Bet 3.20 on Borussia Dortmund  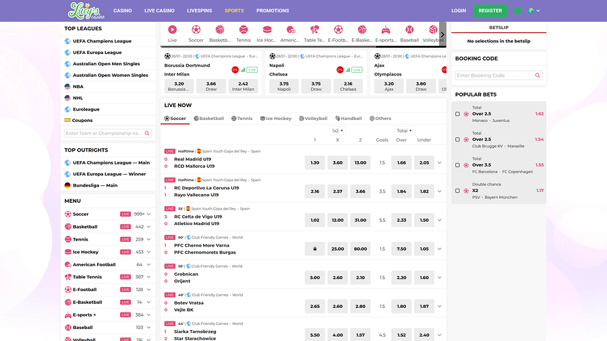[x=179, y=86]
